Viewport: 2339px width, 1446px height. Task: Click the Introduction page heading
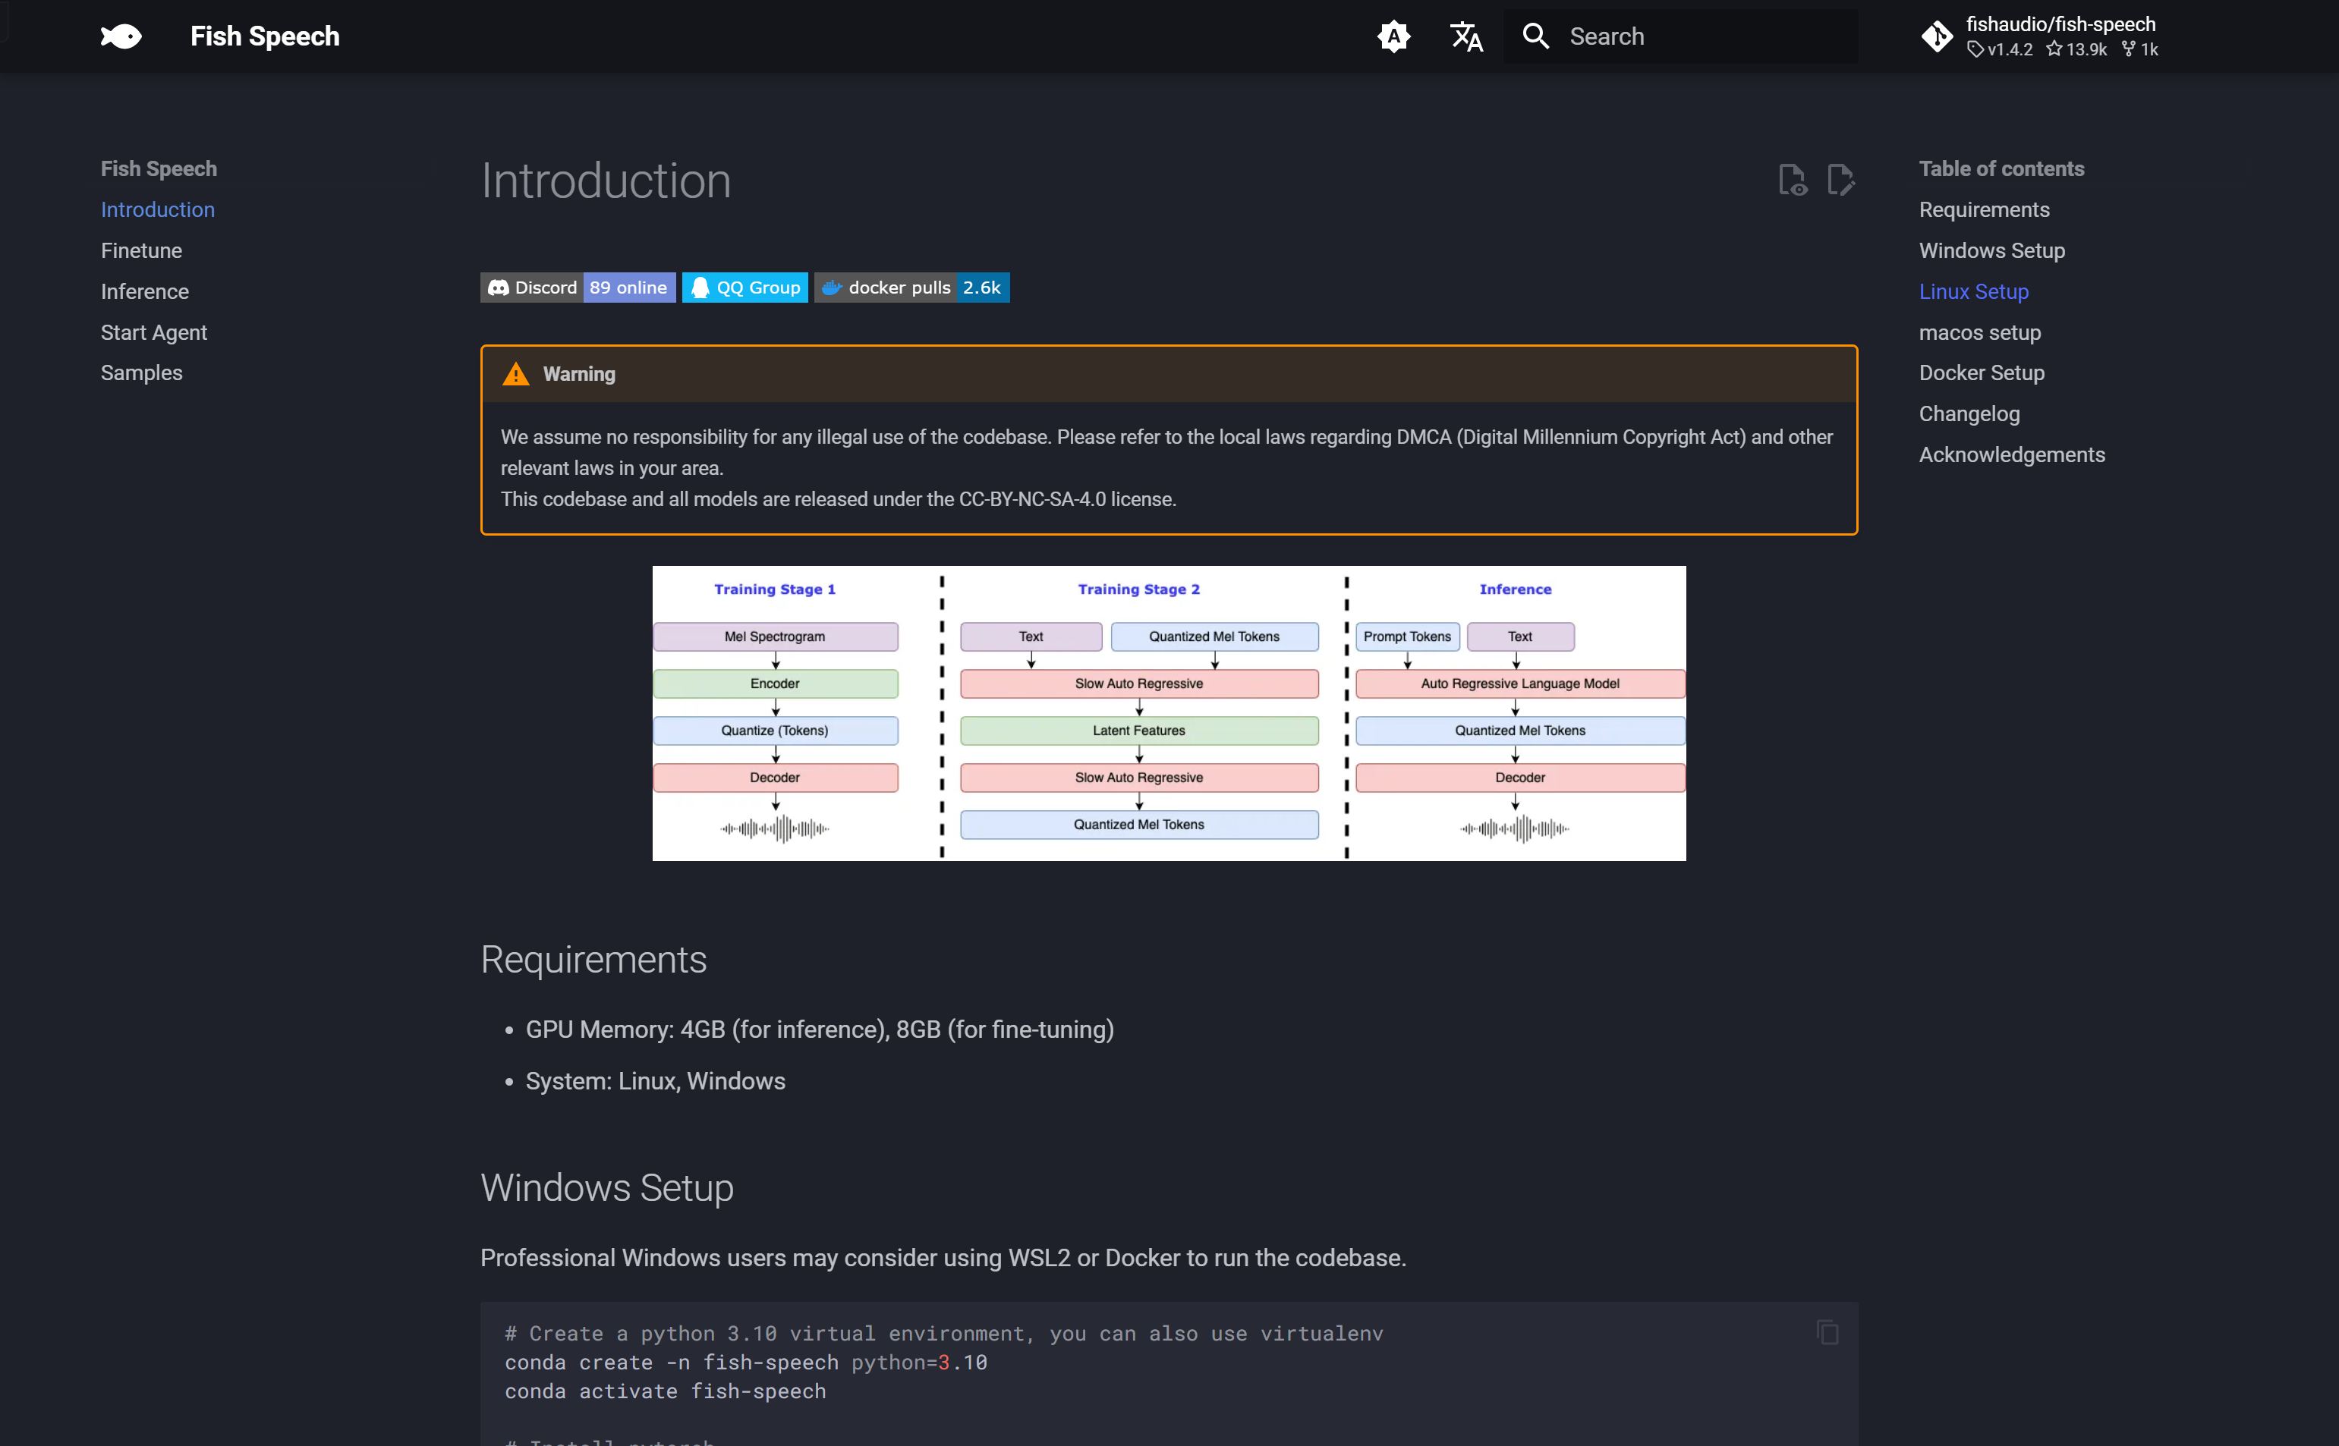click(606, 181)
